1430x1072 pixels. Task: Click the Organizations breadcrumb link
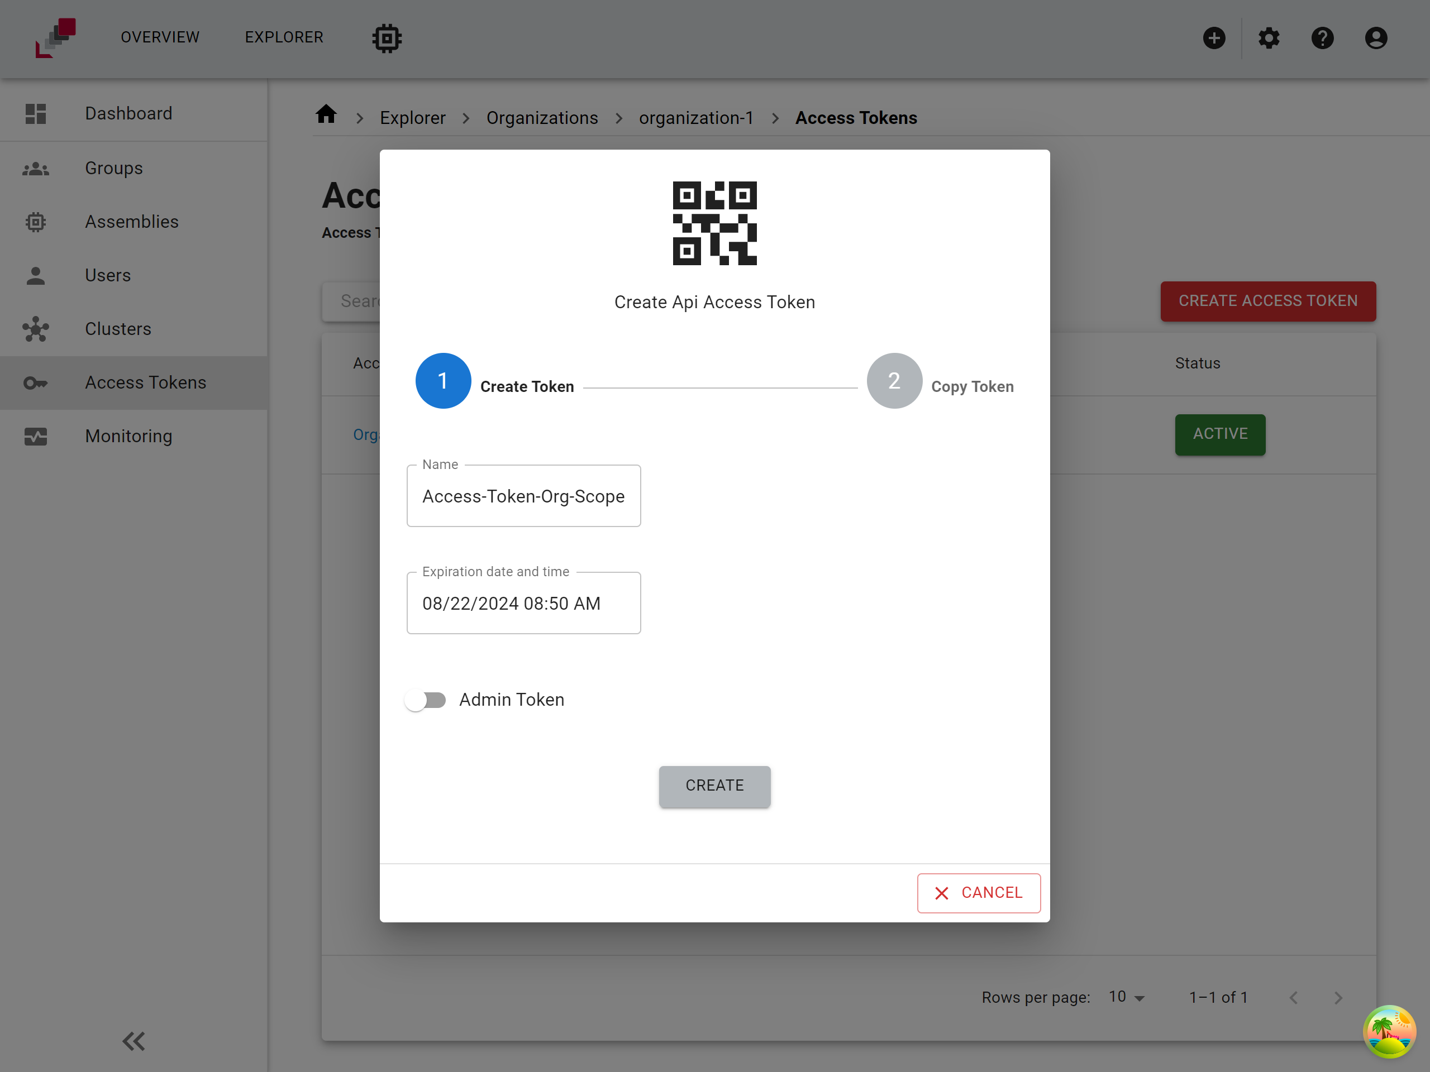tap(542, 118)
